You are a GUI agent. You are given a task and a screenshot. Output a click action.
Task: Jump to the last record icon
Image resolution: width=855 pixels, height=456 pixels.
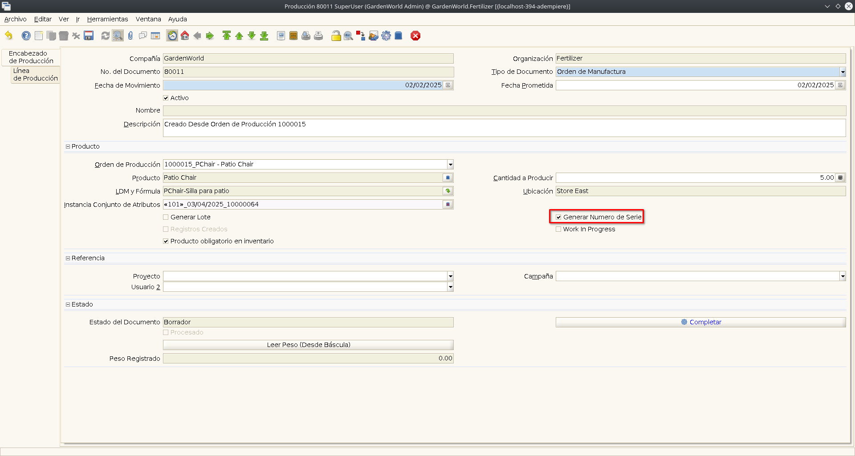tap(264, 36)
